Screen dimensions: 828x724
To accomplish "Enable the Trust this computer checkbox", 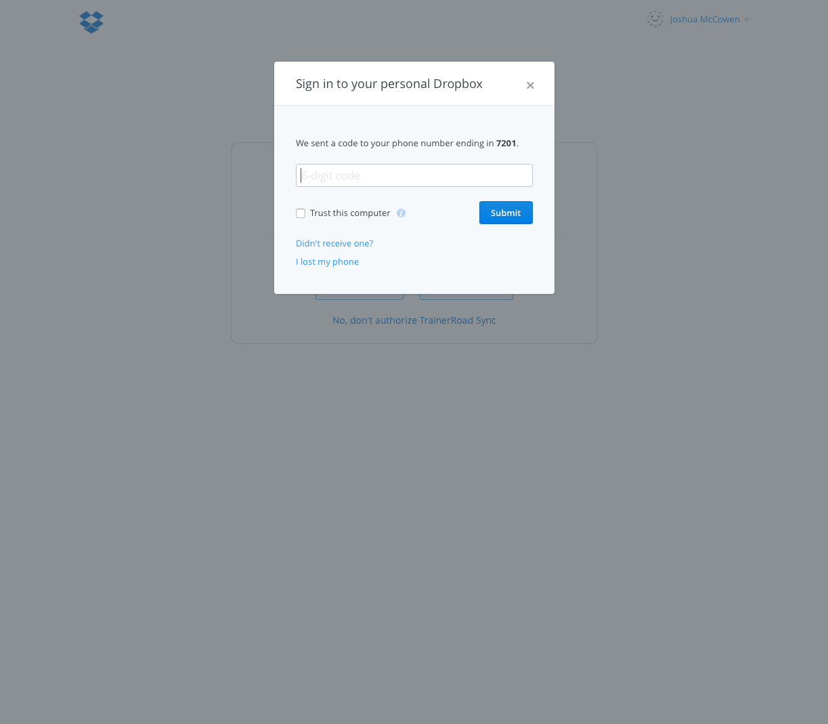I will coord(301,213).
